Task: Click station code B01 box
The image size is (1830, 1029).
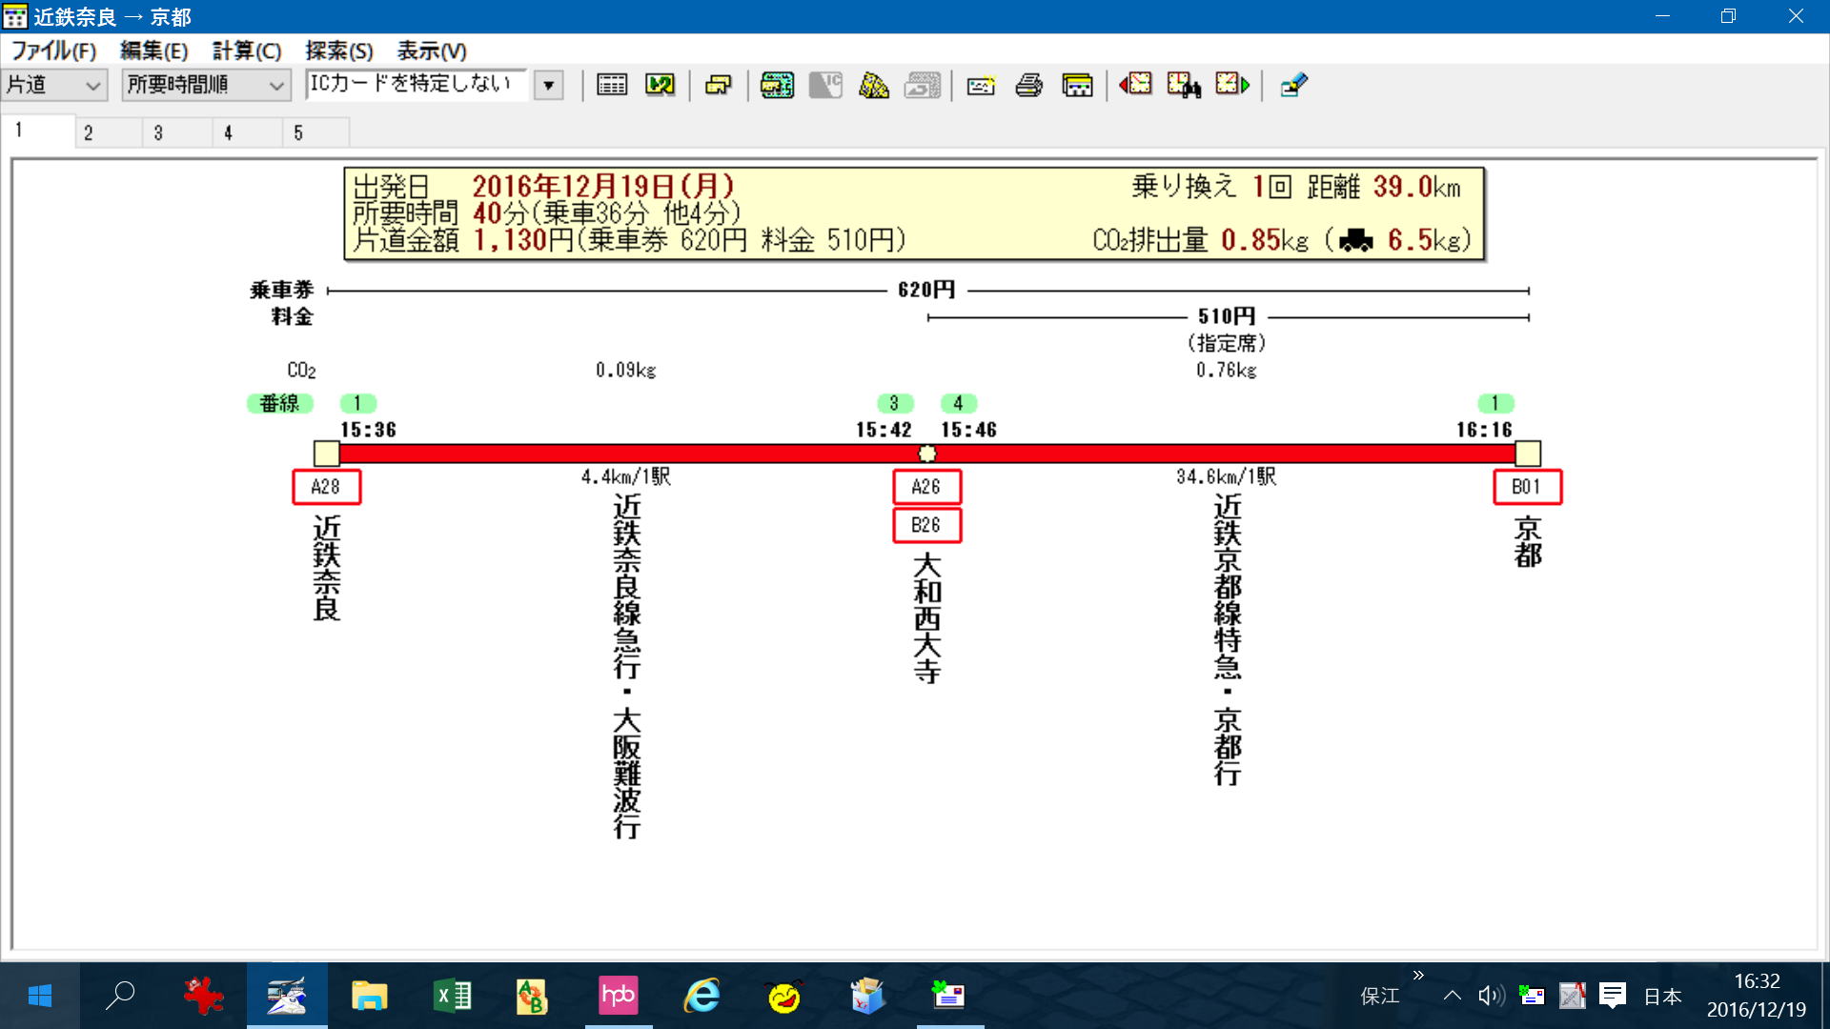Action: pos(1527,487)
